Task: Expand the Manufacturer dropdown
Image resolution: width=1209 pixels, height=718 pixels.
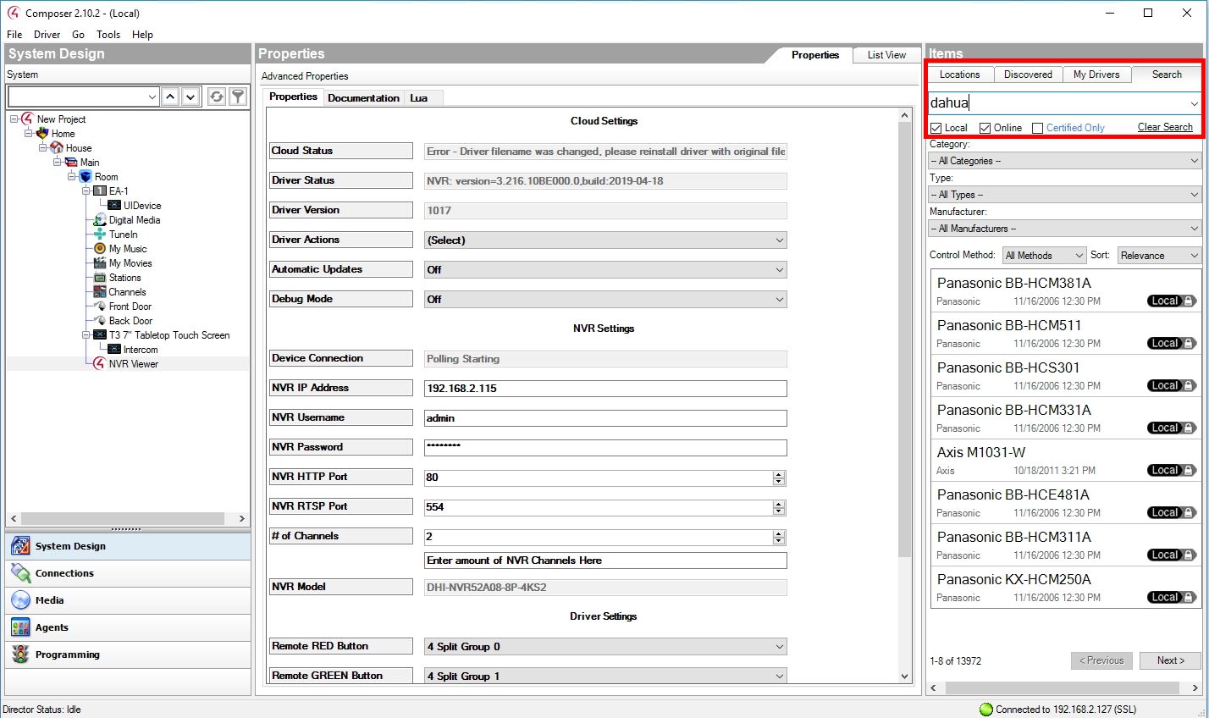Action: click(1064, 229)
